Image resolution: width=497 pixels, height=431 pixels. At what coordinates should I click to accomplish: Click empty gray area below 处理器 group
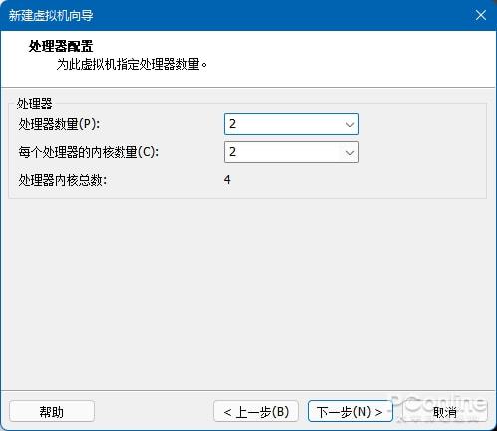click(248, 292)
